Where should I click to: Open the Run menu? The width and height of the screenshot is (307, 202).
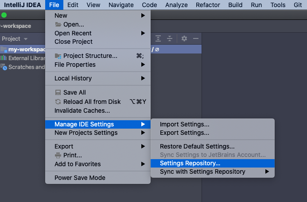tap(256, 5)
